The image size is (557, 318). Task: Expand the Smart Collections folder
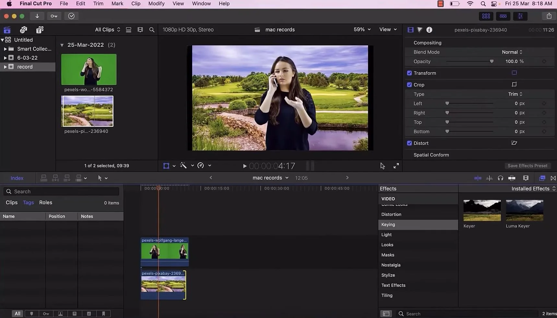(5, 49)
